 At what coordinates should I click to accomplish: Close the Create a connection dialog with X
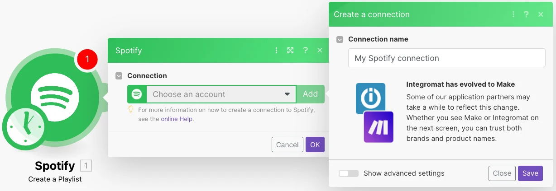(541, 14)
